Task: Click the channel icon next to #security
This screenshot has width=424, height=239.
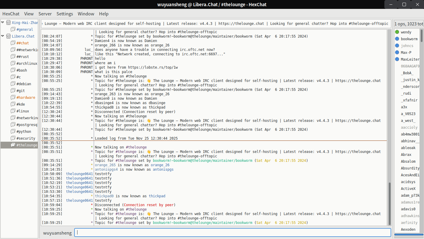Action: 13,138
